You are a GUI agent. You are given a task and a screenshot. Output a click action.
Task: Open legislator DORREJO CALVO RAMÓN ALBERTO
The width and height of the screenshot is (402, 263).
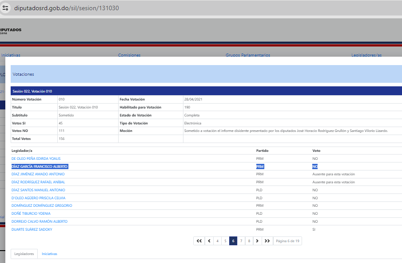(40, 221)
